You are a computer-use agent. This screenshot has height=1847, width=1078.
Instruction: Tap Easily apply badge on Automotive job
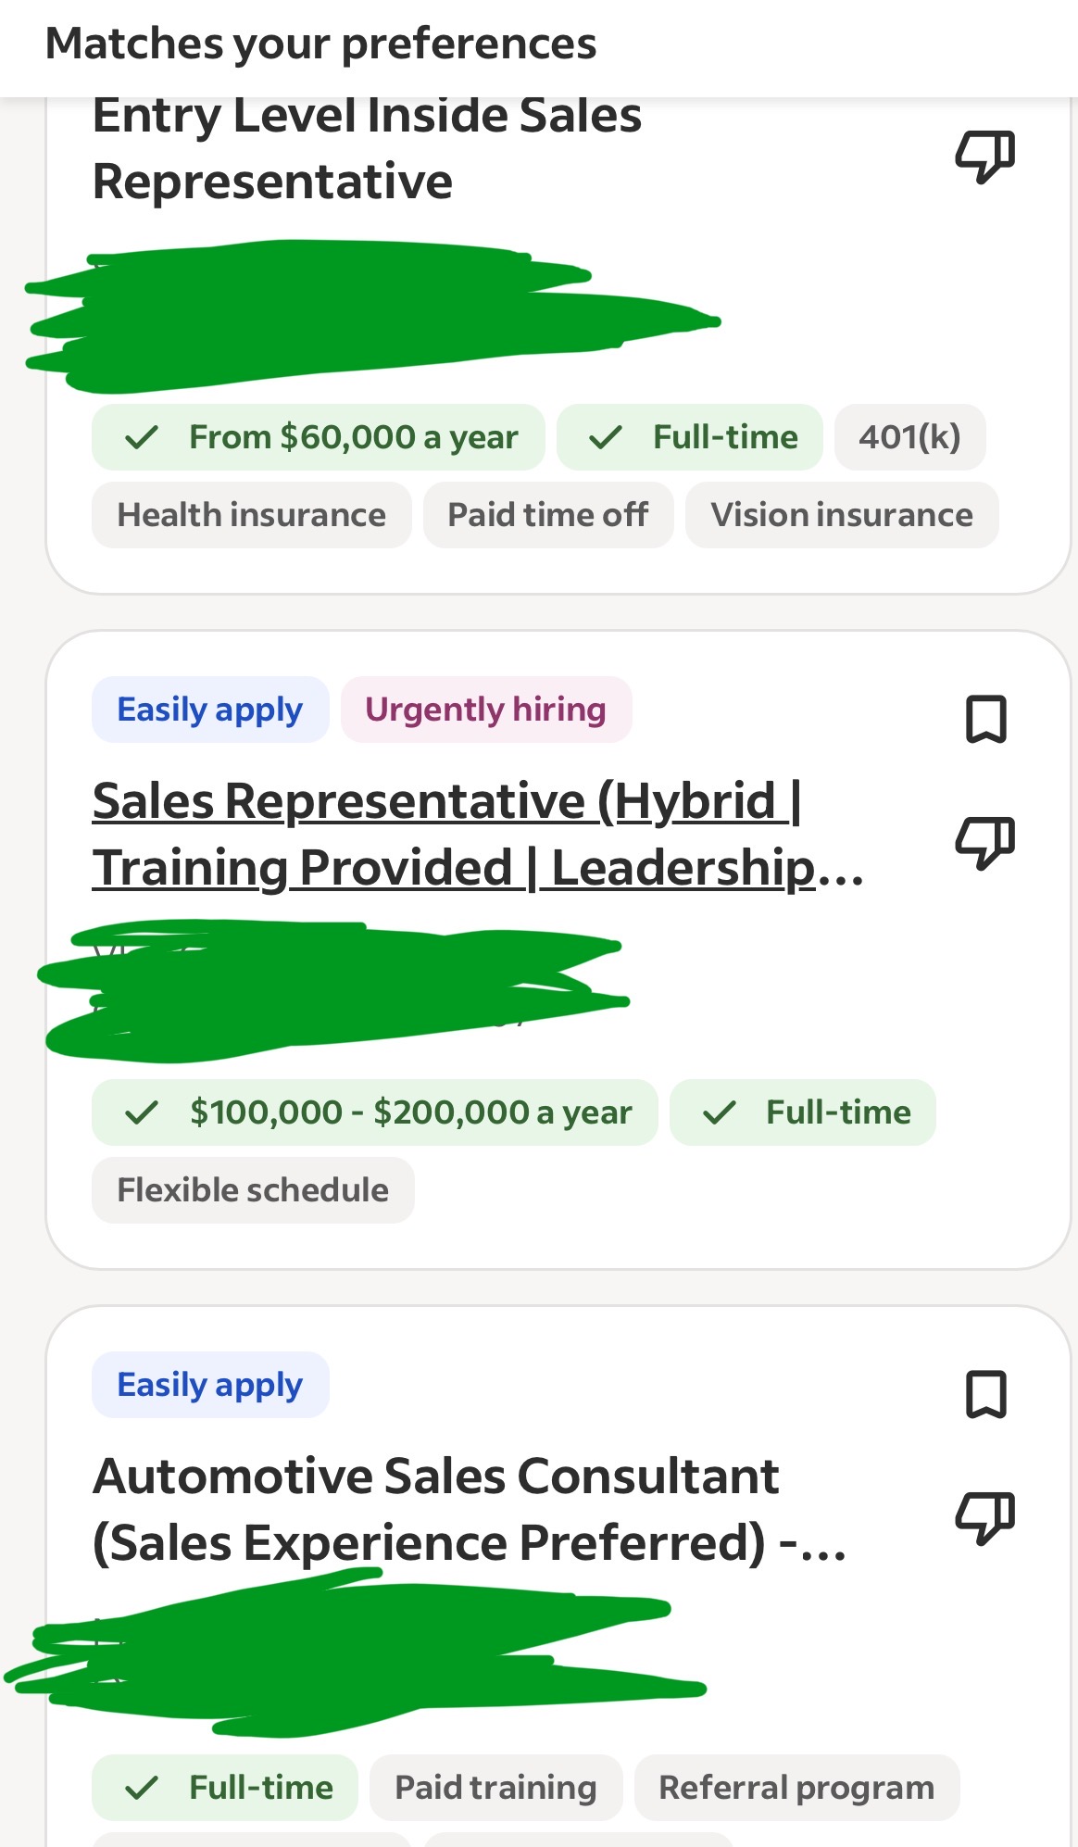point(210,1385)
